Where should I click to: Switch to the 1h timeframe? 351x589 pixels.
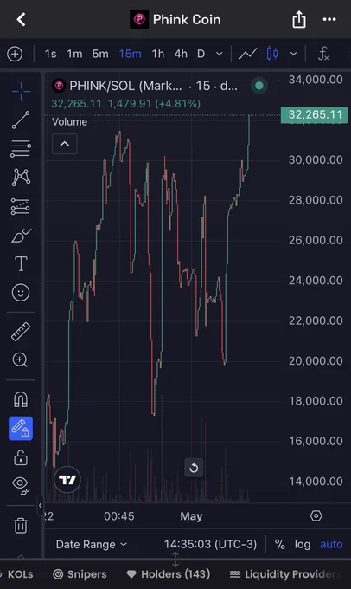[x=158, y=54]
